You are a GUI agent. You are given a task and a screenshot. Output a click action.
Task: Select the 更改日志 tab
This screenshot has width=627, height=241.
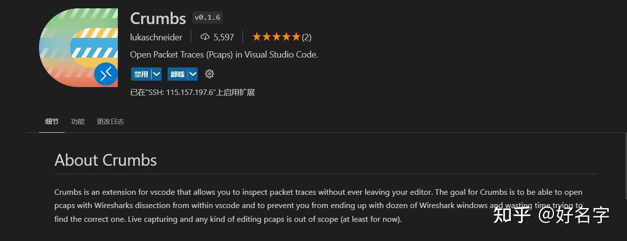tap(110, 121)
